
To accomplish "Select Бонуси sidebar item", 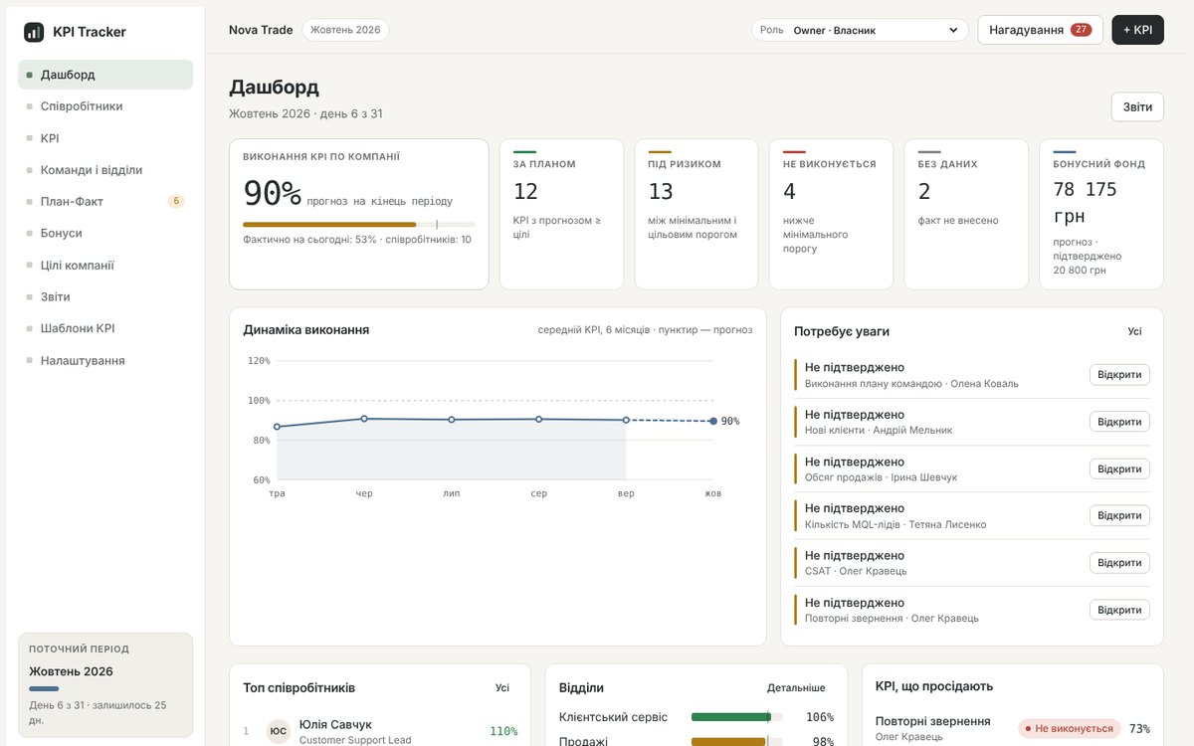I will (x=105, y=233).
